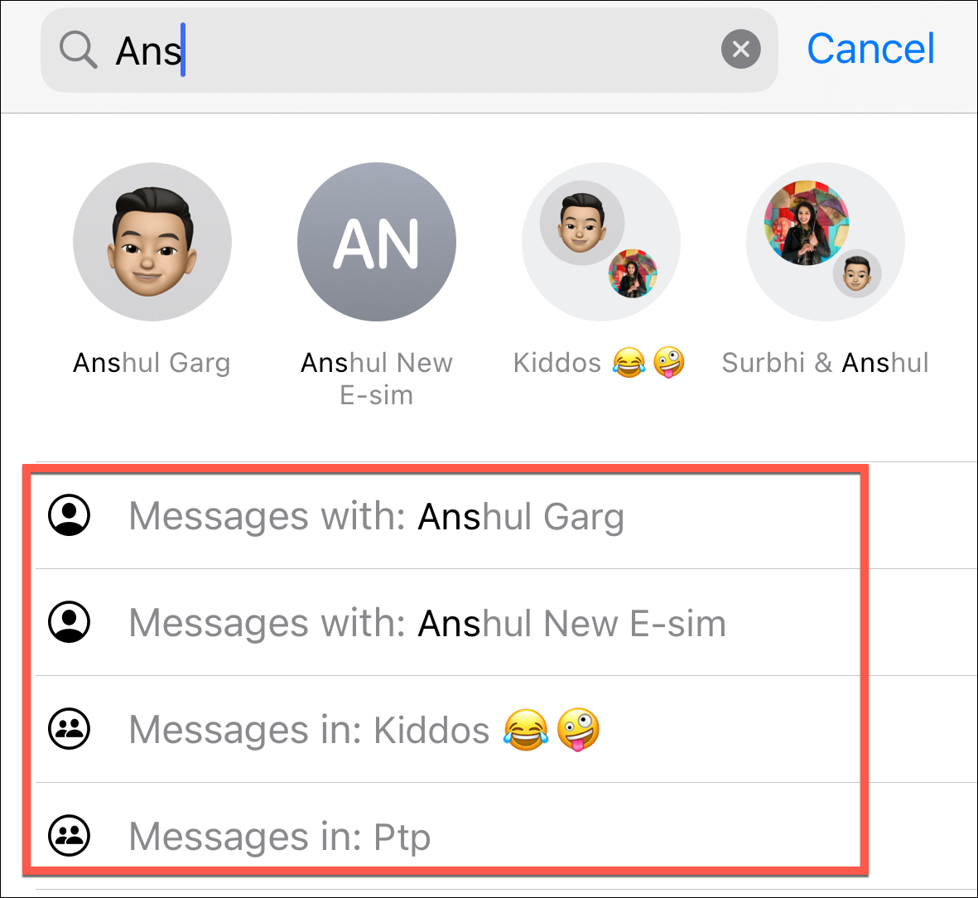Clear the search field with the X icon

[x=740, y=50]
